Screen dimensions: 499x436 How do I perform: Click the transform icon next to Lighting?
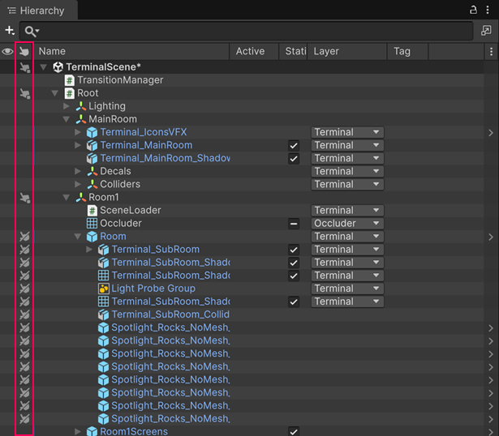click(81, 106)
